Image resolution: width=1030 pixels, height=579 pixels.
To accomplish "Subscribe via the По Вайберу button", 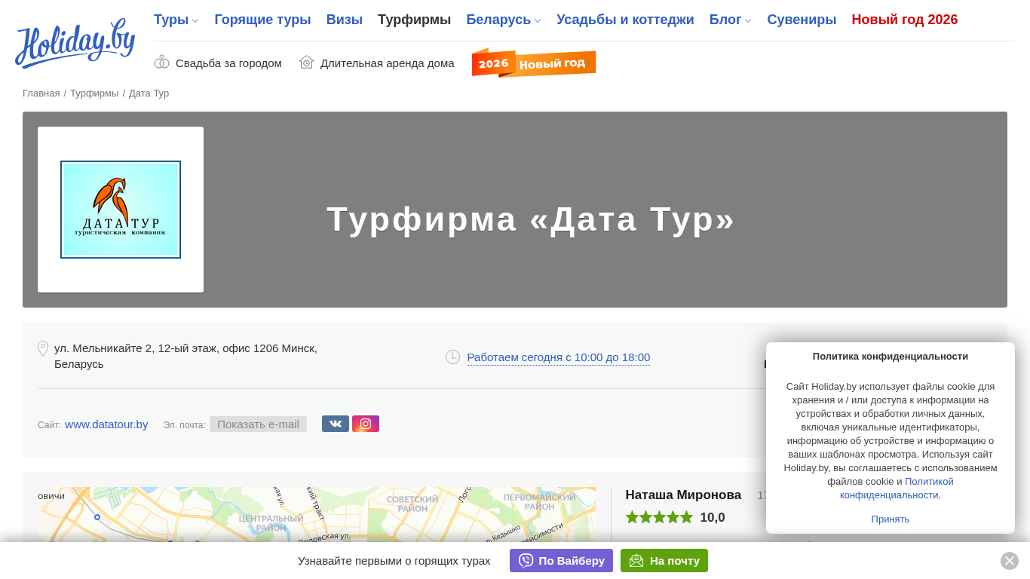I will click(x=561, y=561).
